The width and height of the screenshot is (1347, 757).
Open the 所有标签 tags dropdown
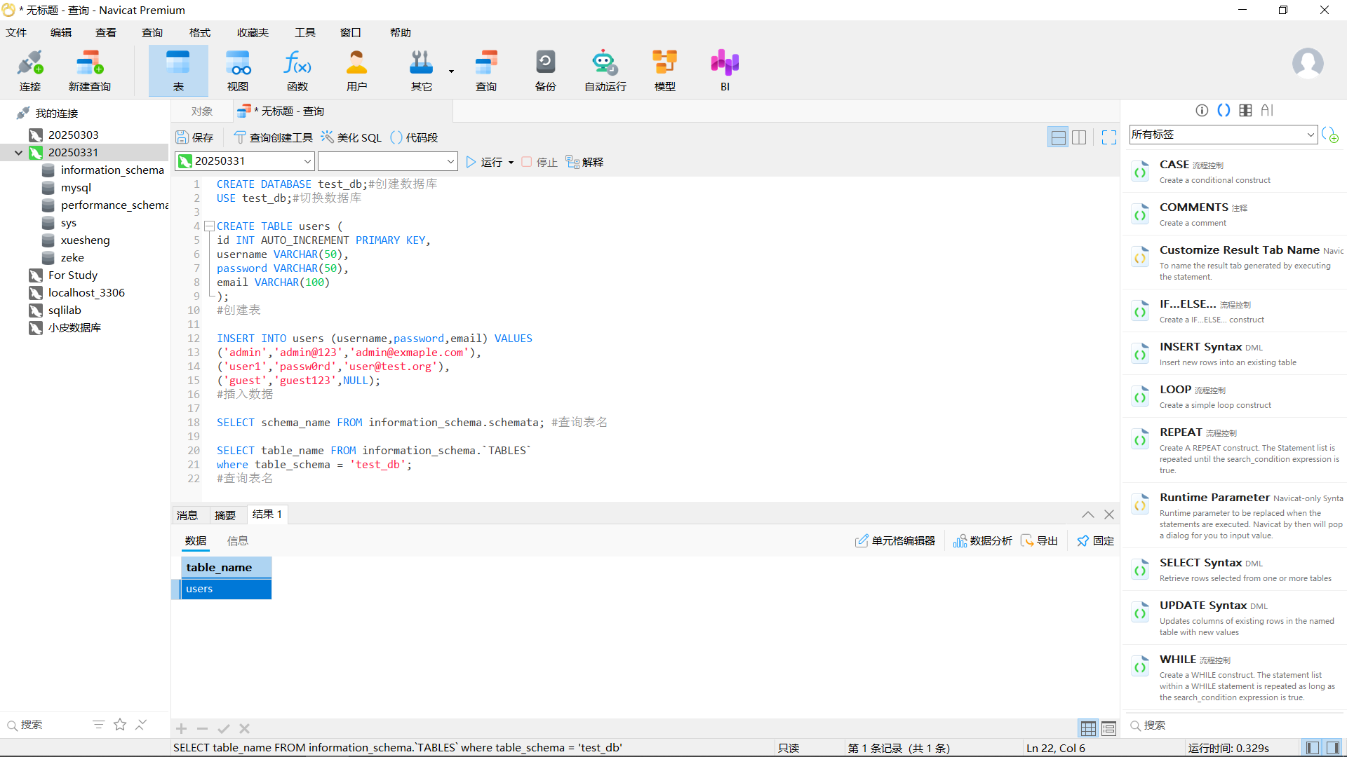pyautogui.click(x=1310, y=135)
